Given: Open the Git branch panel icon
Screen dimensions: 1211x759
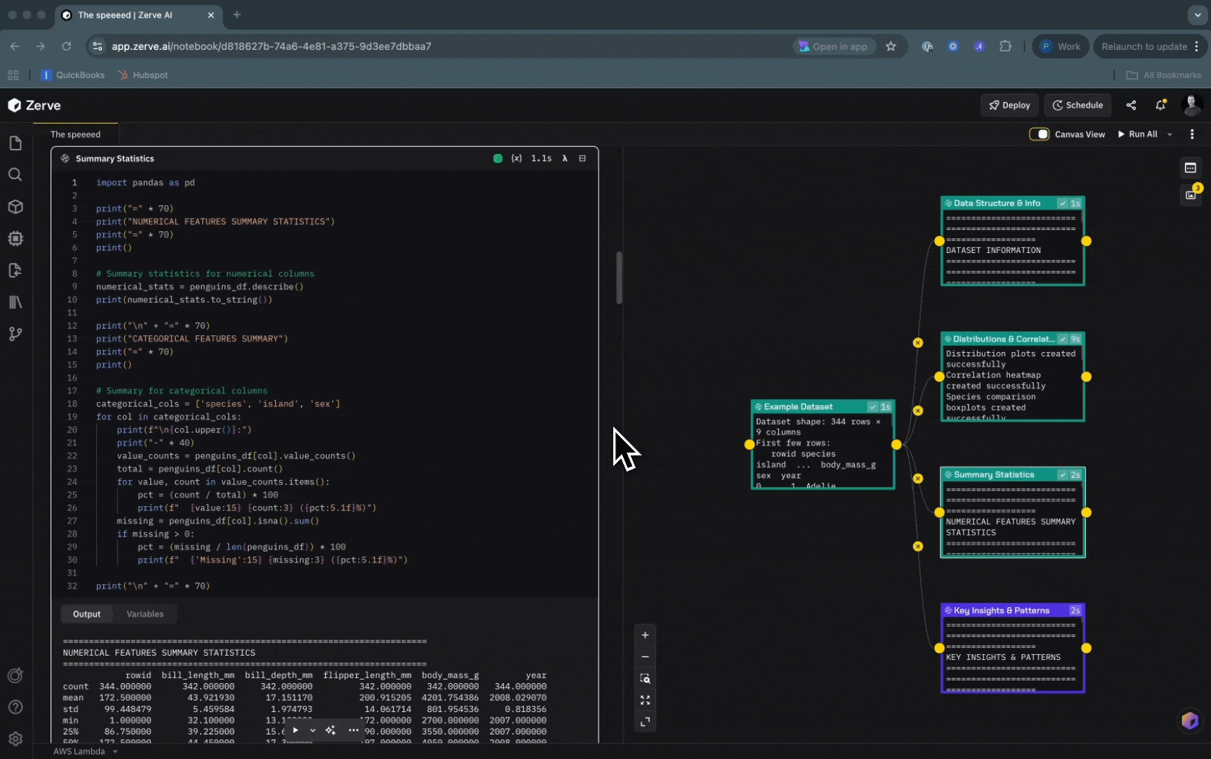Looking at the screenshot, I should (x=15, y=334).
